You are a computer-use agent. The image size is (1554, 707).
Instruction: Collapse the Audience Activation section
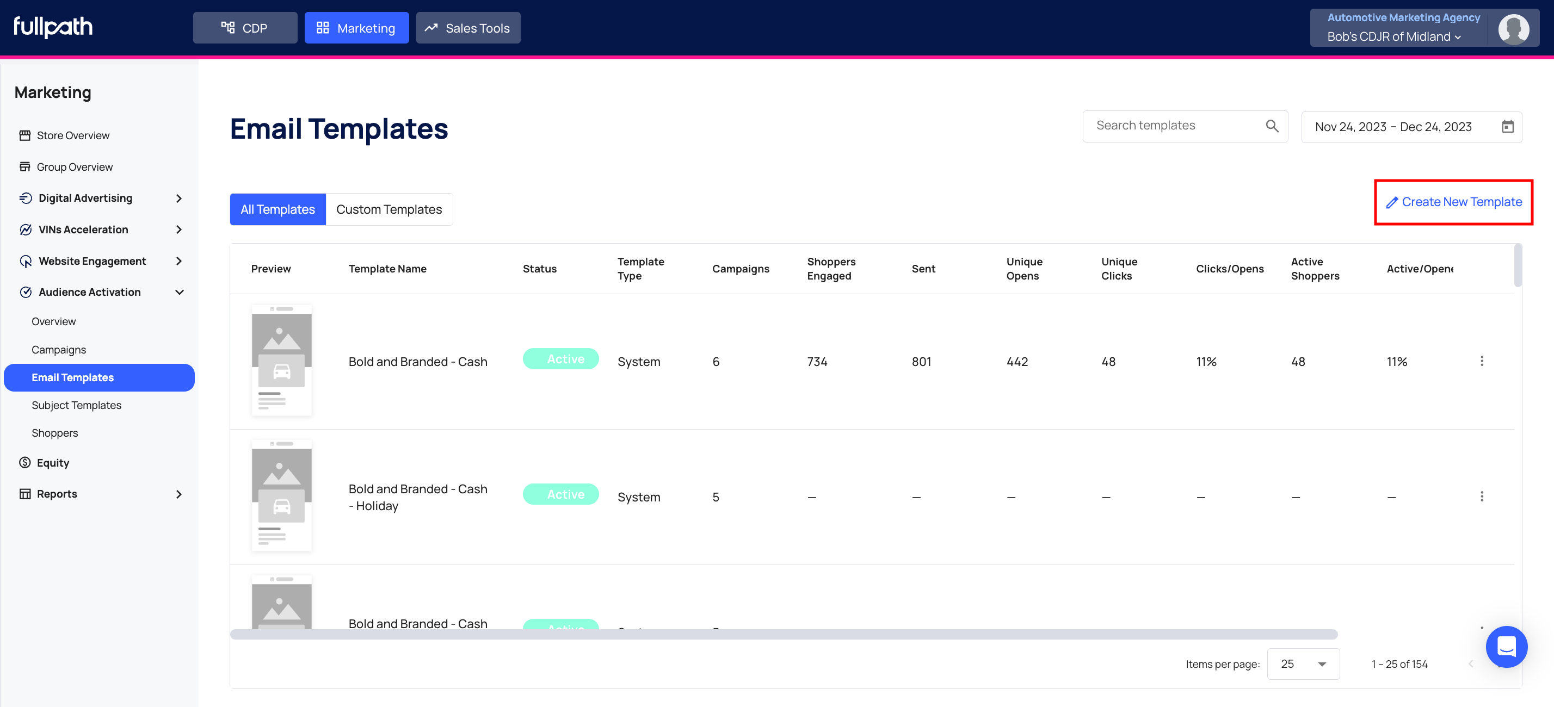pyautogui.click(x=179, y=292)
